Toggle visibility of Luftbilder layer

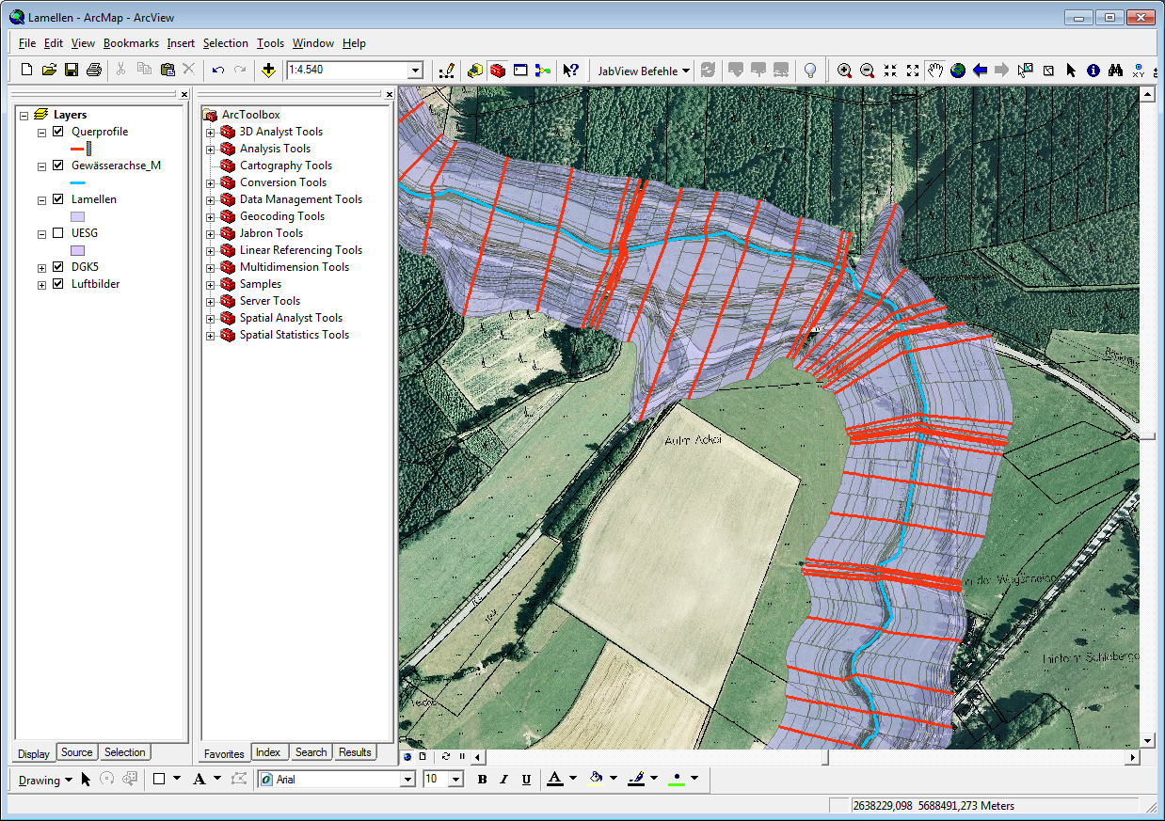(58, 284)
